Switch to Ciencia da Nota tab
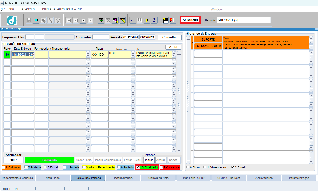 point(158,178)
